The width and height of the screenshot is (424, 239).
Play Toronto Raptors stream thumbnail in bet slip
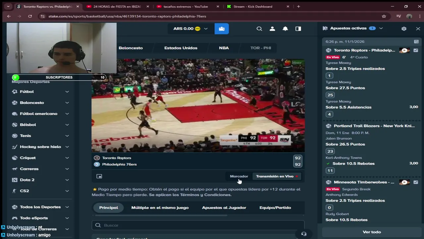point(404,50)
